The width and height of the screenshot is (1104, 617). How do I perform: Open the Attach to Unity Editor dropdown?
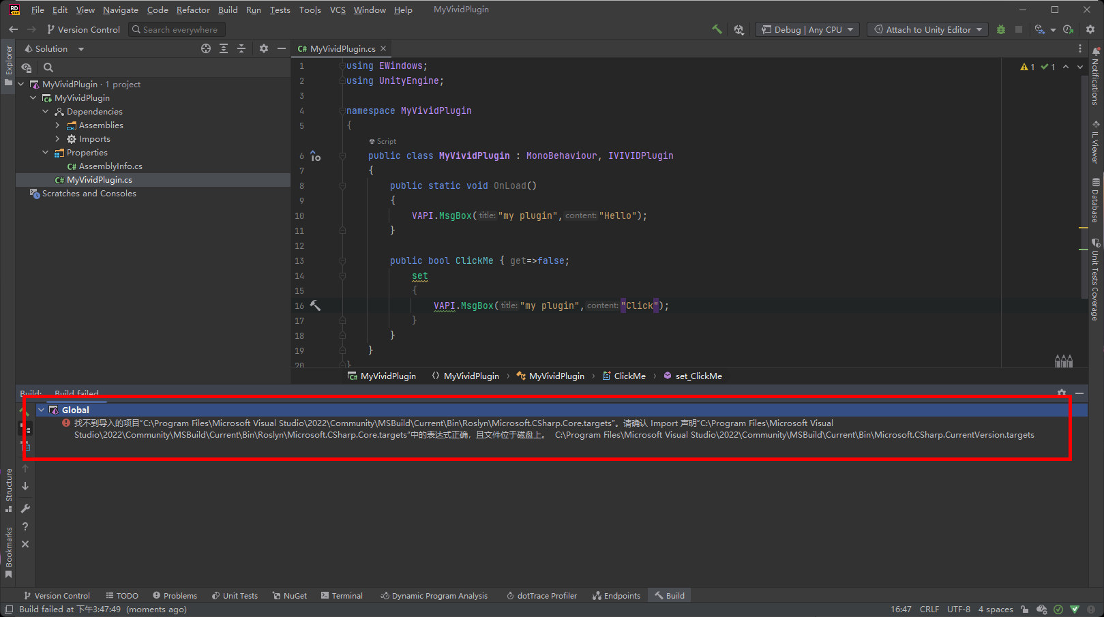coord(929,29)
